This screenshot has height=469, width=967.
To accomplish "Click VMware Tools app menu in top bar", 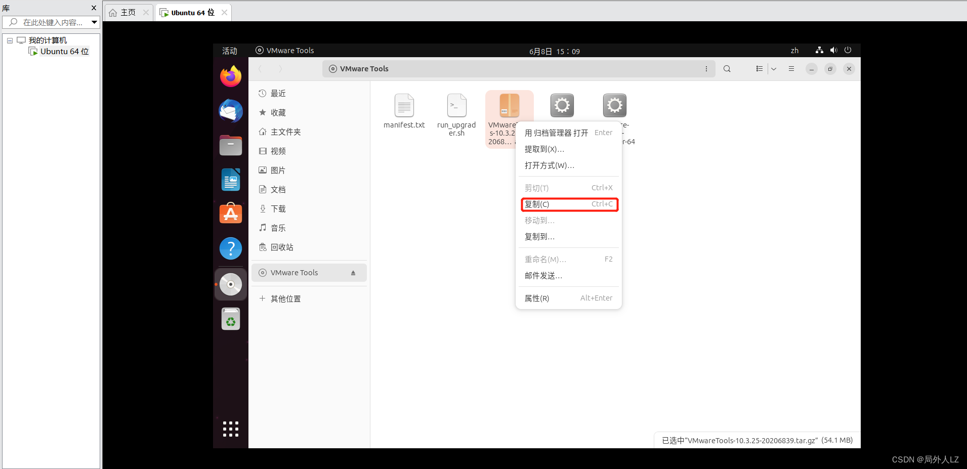I will click(285, 51).
